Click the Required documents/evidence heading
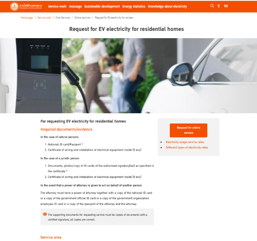This screenshot has width=257, height=241. tap(66, 129)
